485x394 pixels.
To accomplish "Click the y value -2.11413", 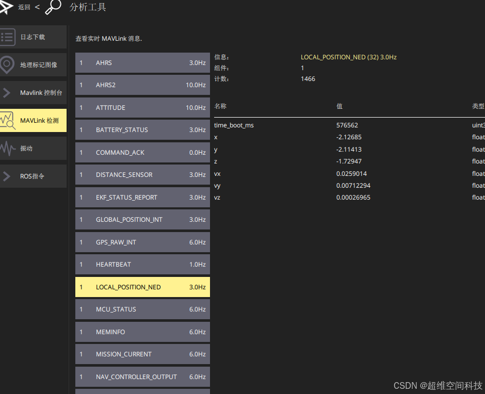I will (349, 150).
